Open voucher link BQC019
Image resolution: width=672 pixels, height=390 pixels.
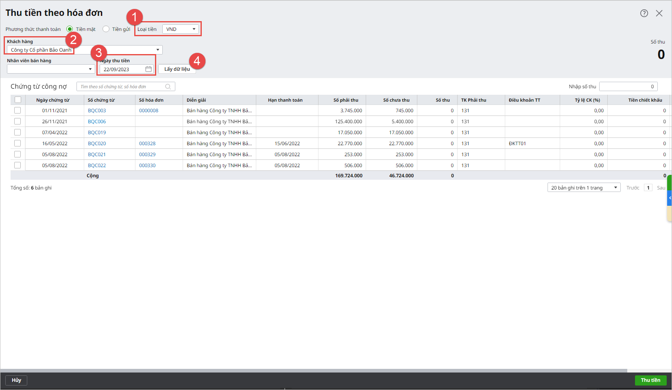97,133
